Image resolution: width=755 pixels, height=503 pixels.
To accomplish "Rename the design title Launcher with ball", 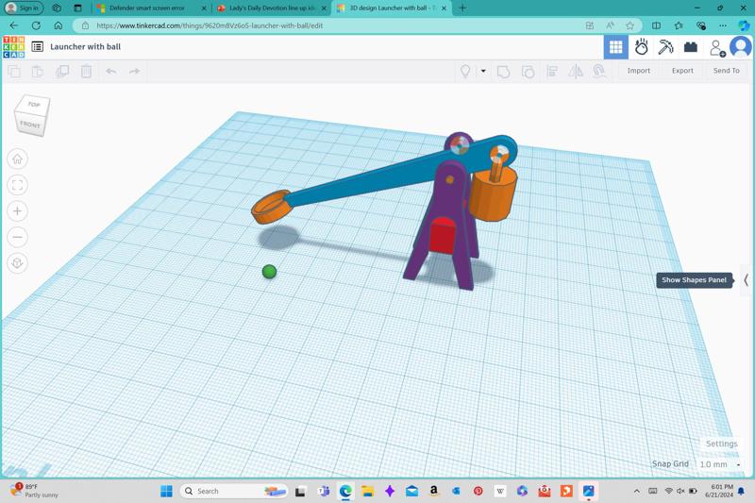I will tap(85, 46).
